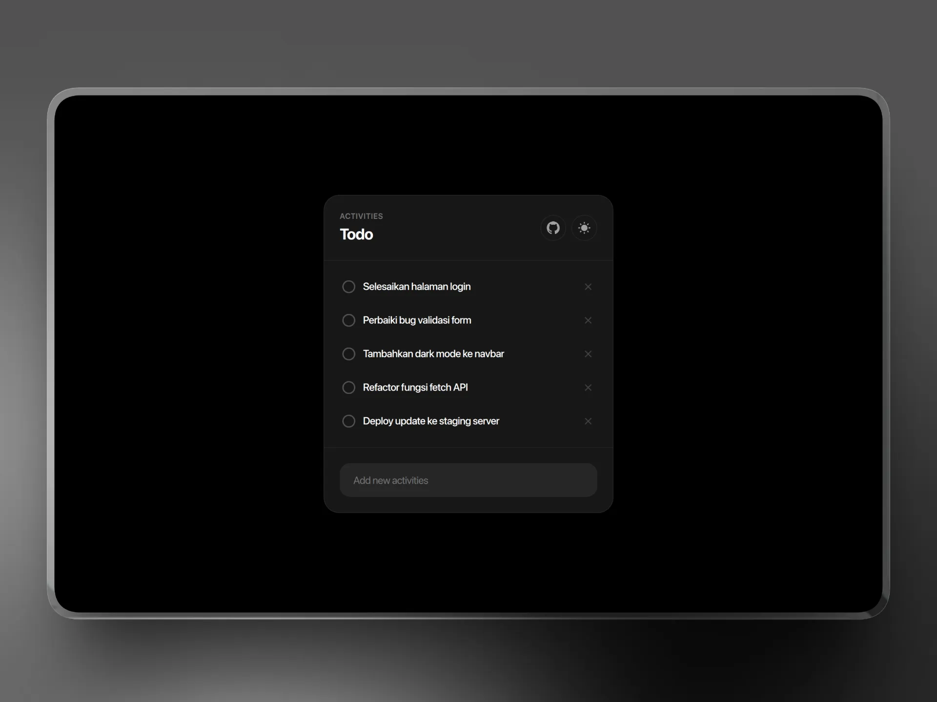Tick the 'Refactor fungsi fetch API' circle
The height and width of the screenshot is (702, 937).
coord(348,388)
